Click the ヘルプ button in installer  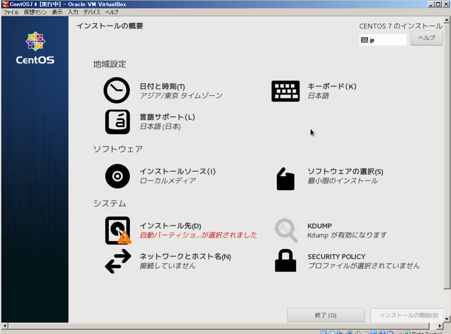(426, 38)
